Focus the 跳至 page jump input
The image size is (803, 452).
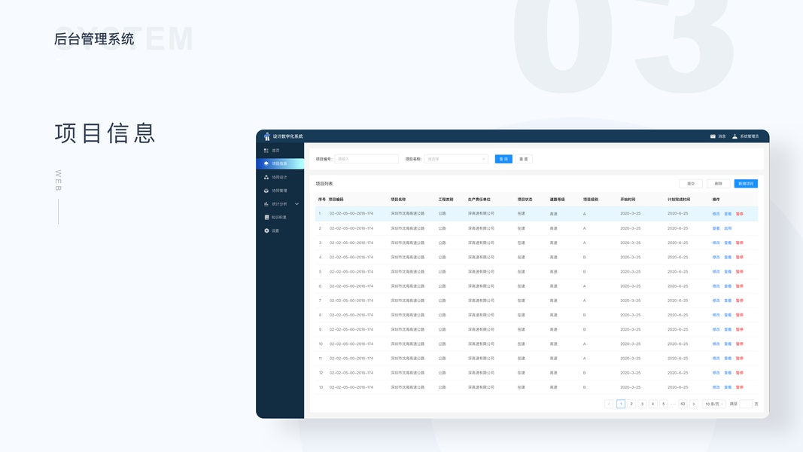pyautogui.click(x=746, y=404)
